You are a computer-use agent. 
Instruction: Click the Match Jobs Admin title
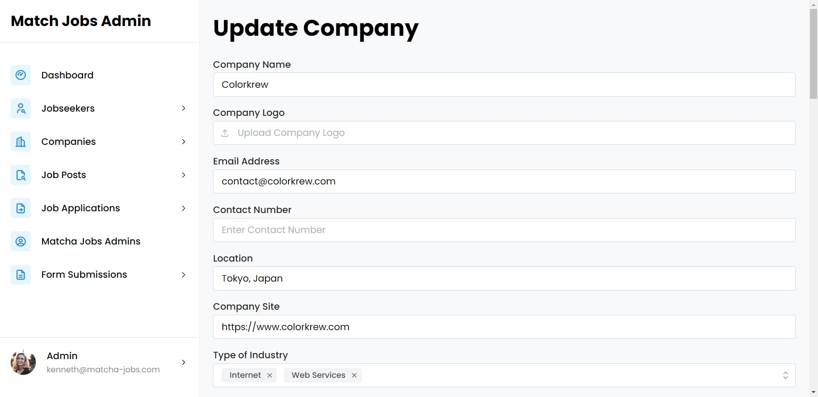pyautogui.click(x=81, y=21)
